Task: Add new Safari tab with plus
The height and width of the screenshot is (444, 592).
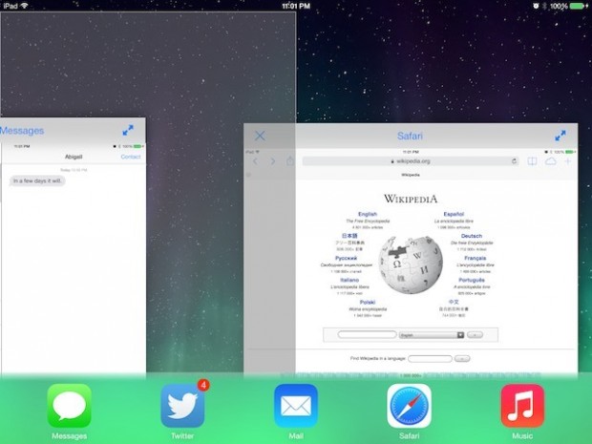Action: (x=568, y=161)
